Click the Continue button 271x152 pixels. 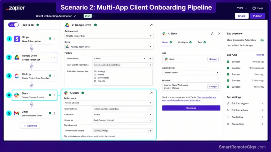191,108
